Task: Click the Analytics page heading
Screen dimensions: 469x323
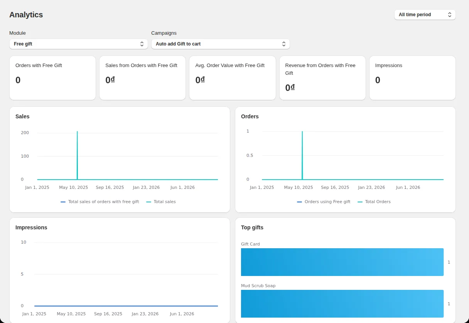Action: point(26,15)
